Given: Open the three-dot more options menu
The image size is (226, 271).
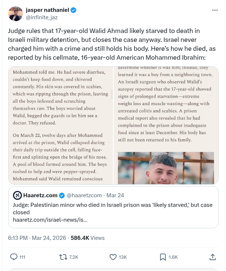Looking at the screenshot, I should tap(215, 10).
